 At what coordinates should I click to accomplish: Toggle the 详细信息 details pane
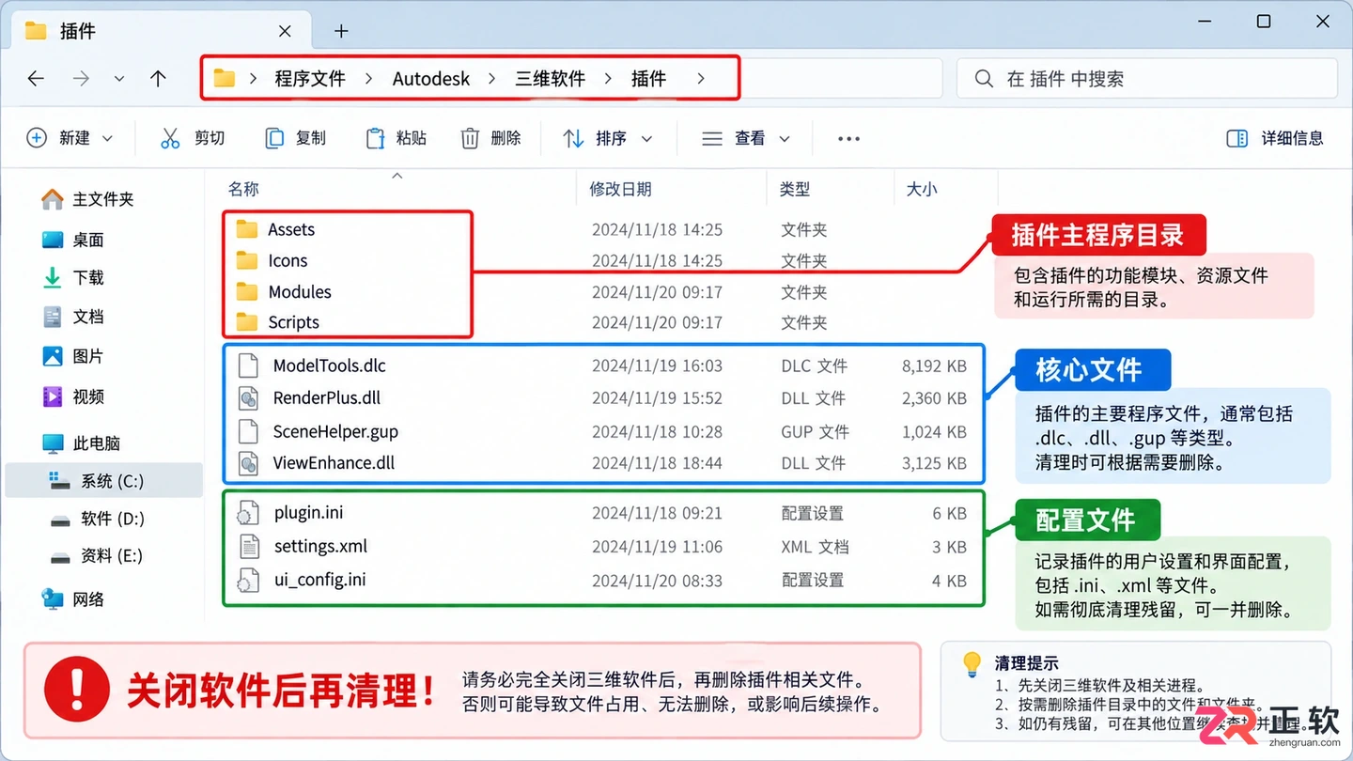tap(1275, 138)
